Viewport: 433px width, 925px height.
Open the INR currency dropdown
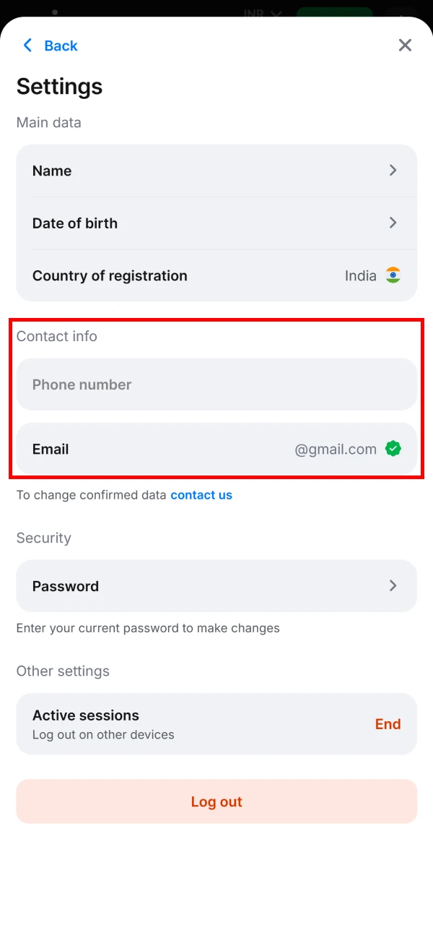point(262,13)
